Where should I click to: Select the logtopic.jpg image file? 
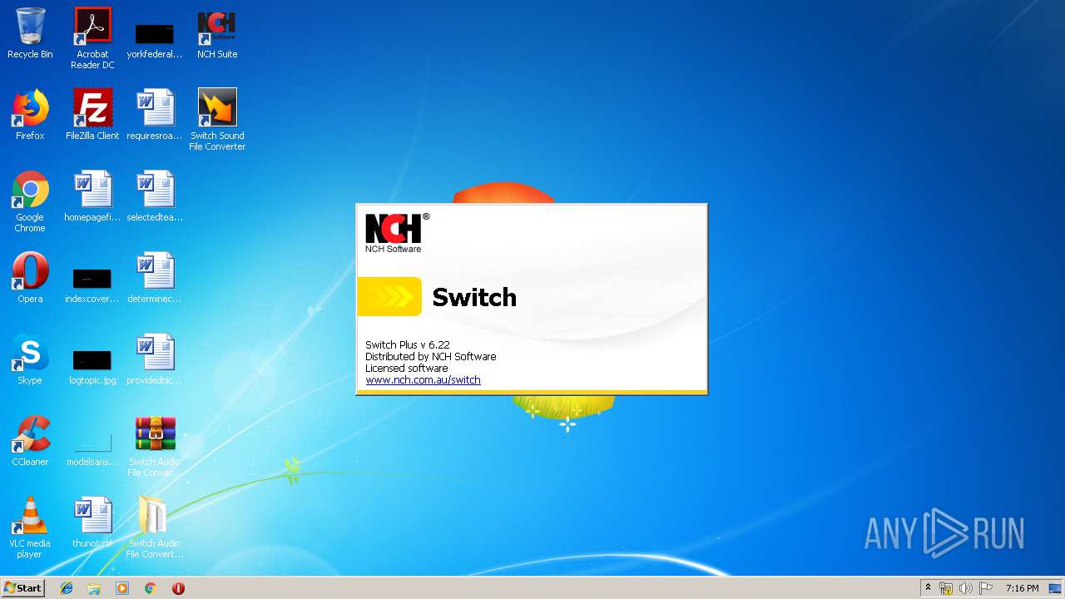tap(92, 364)
